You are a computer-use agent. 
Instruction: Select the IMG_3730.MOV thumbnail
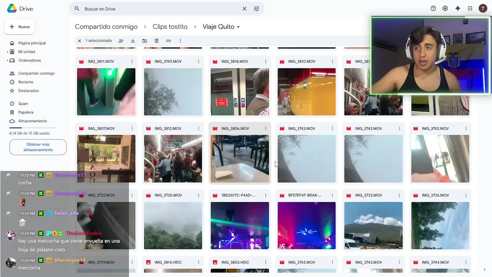coord(173,225)
